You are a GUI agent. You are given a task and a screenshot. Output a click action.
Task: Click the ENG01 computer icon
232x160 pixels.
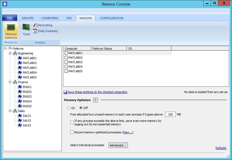20,87
